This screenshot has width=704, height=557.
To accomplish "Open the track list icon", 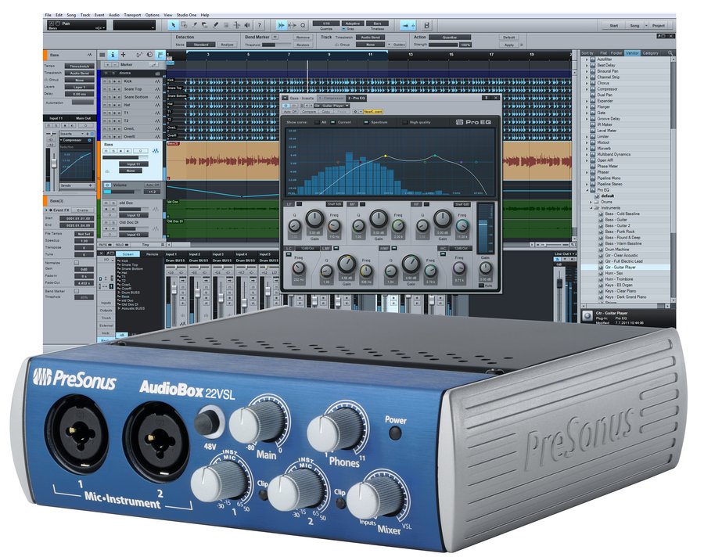I will (102, 55).
